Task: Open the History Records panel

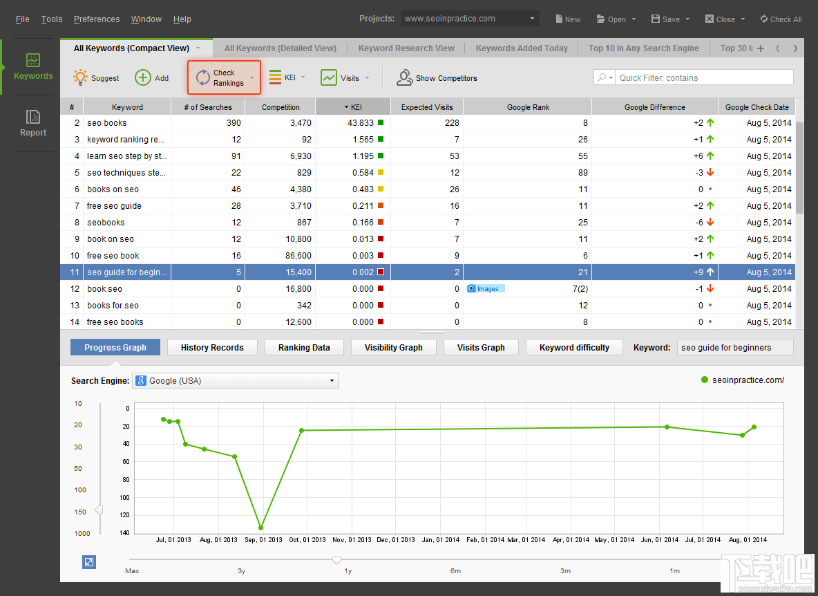Action: [x=212, y=348]
